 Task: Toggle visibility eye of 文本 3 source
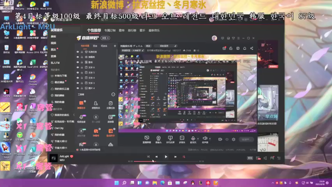tap(78, 83)
